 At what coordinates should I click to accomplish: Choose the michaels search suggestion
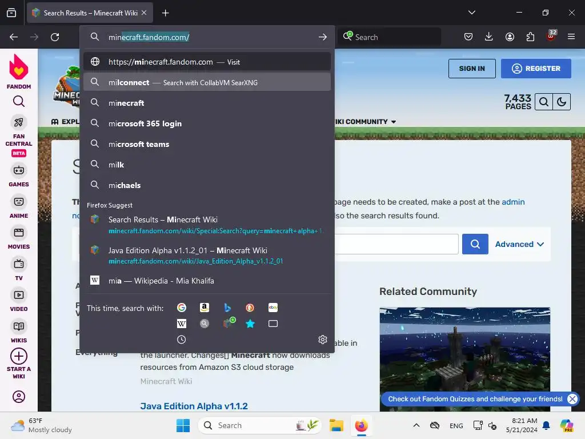[x=207, y=185]
